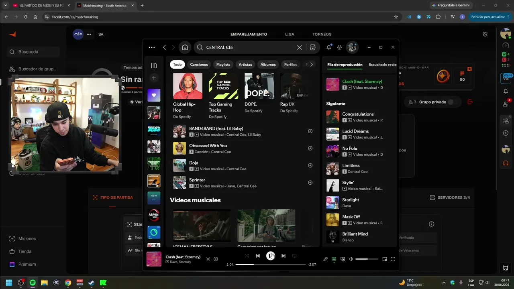Select the Sprinter song result
Viewport: 514px width, 289px height.
pos(243,183)
